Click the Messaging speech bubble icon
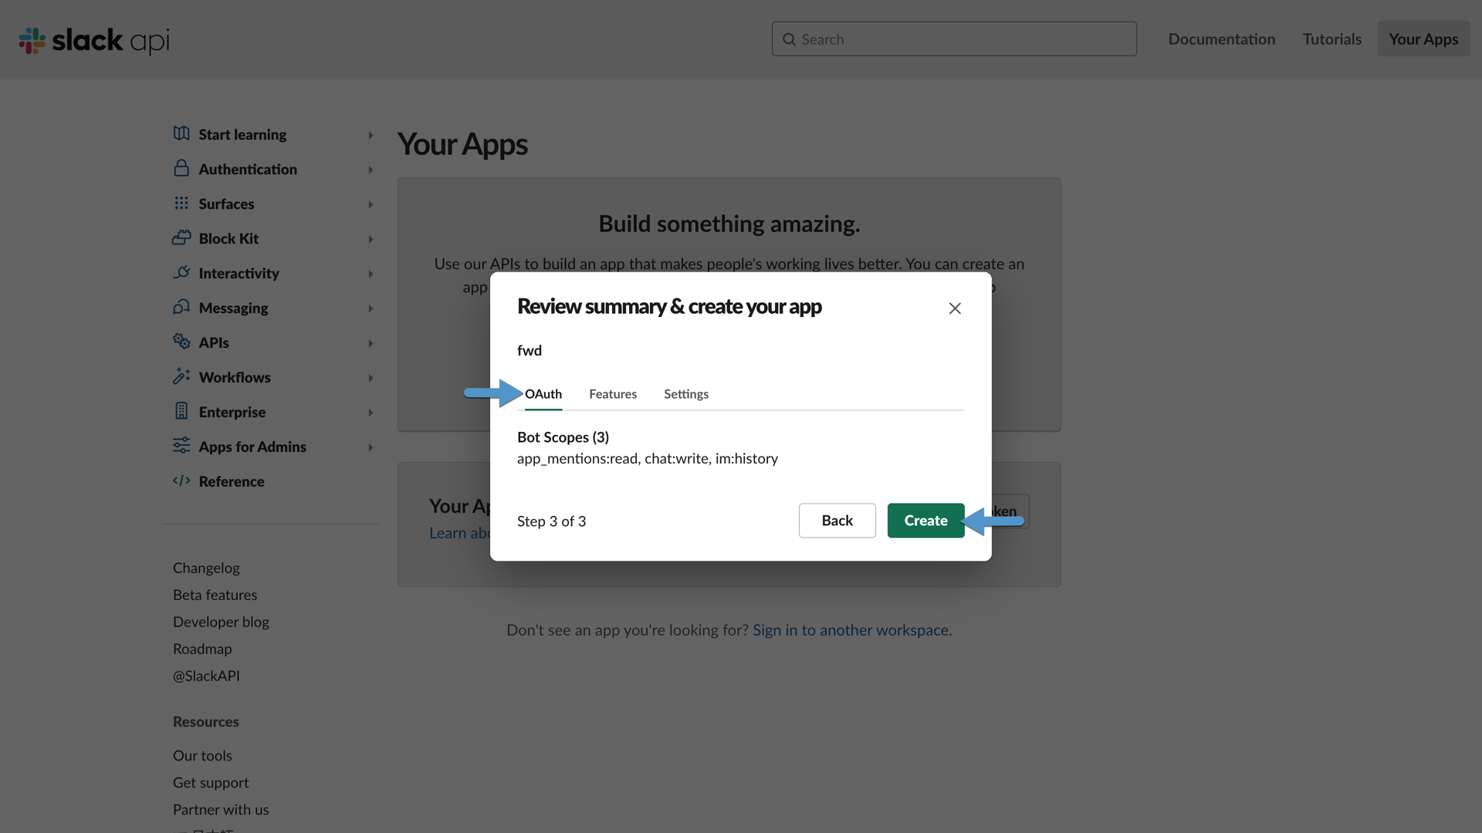The width and height of the screenshot is (1482, 833). tap(181, 308)
